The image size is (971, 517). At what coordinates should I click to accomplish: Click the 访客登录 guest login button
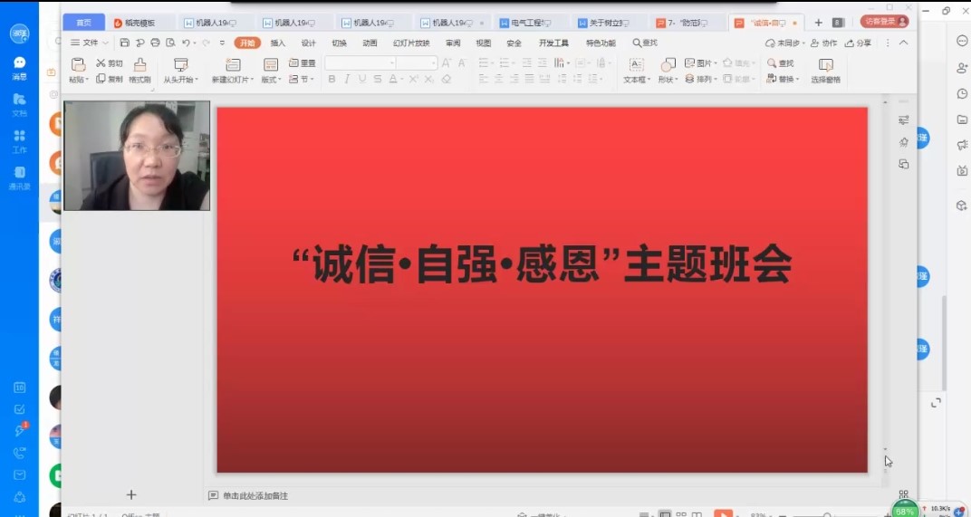tap(883, 22)
